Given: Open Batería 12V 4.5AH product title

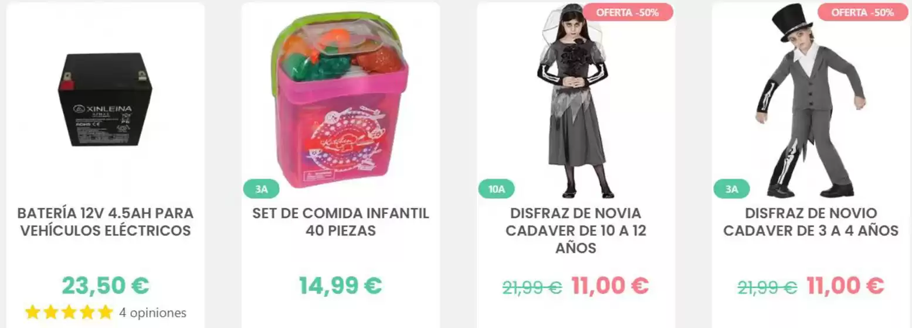Looking at the screenshot, I should tap(106, 222).
